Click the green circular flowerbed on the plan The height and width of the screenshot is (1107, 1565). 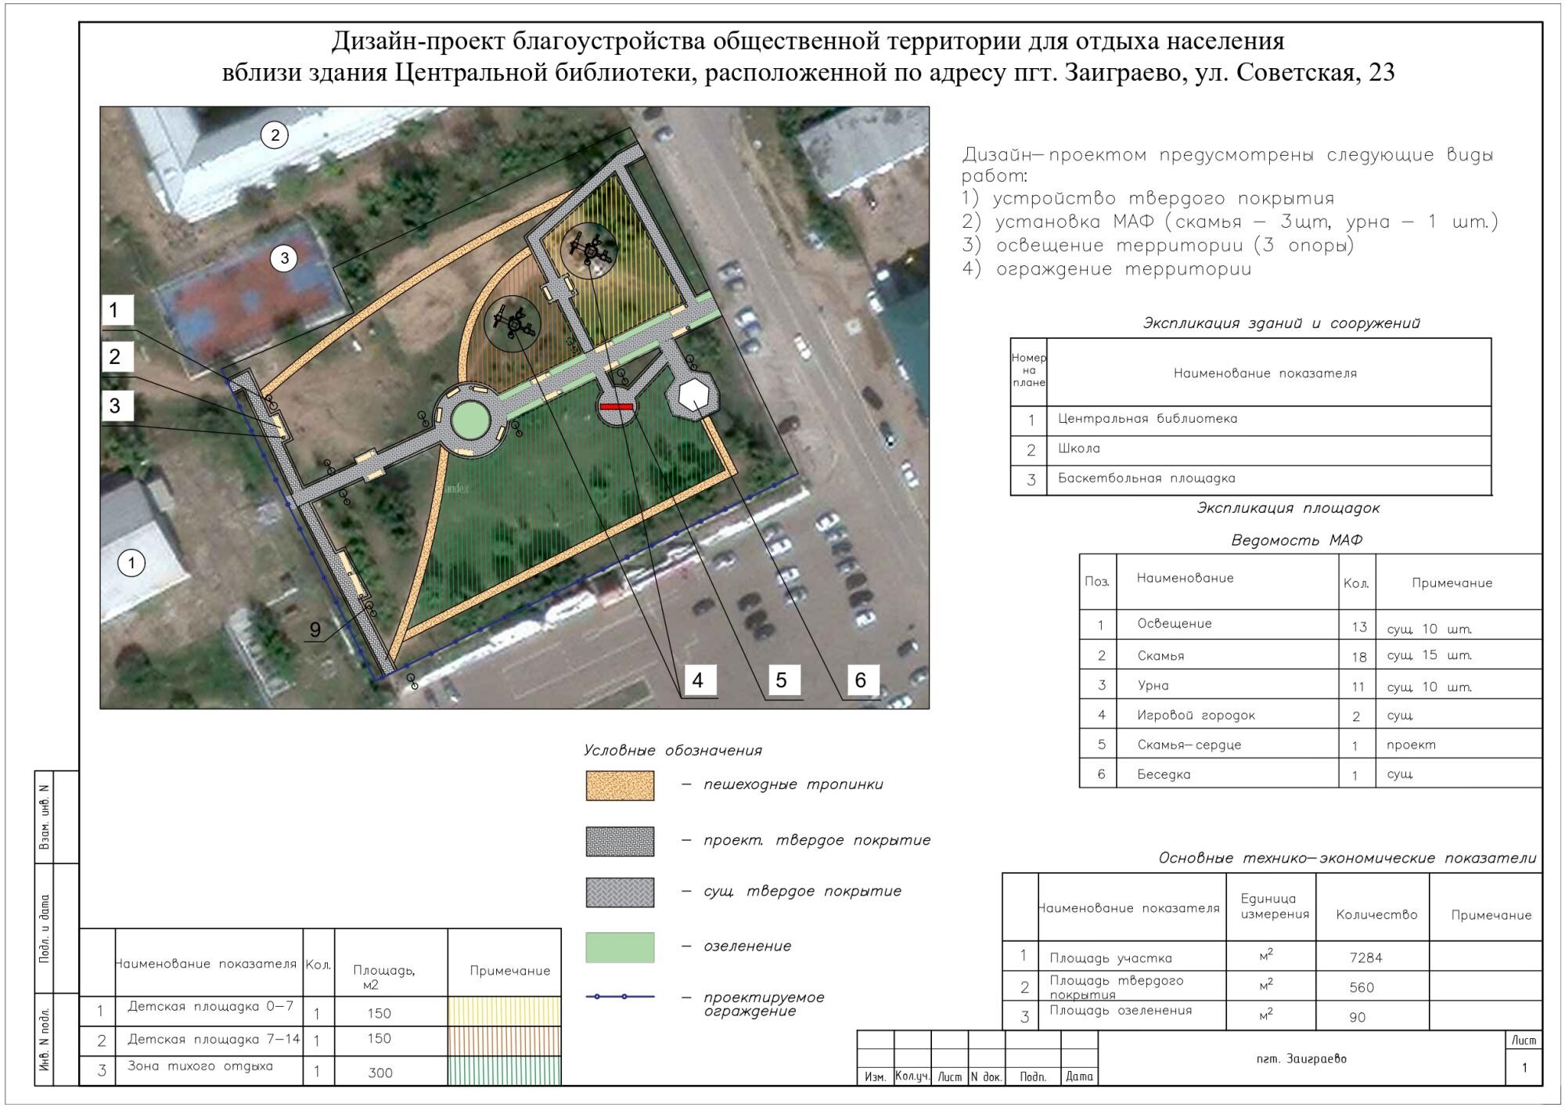coord(472,420)
